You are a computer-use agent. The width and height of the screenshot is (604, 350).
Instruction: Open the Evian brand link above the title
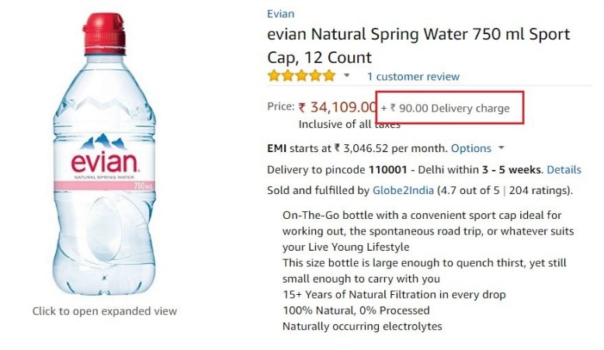click(x=280, y=14)
